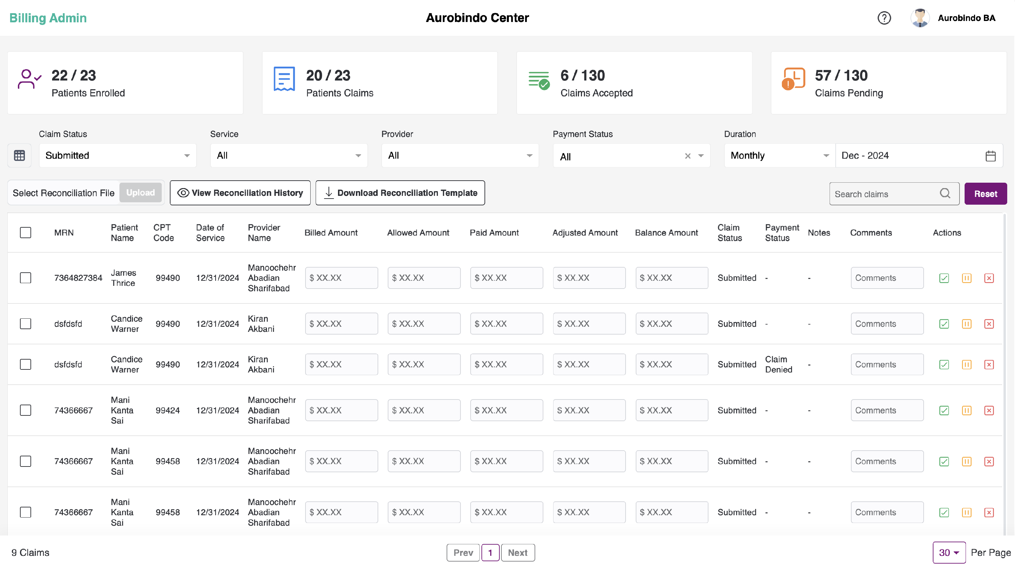Viewport: 1015px width, 569px height.
Task: Open the table grid view icon
Action: (19, 155)
